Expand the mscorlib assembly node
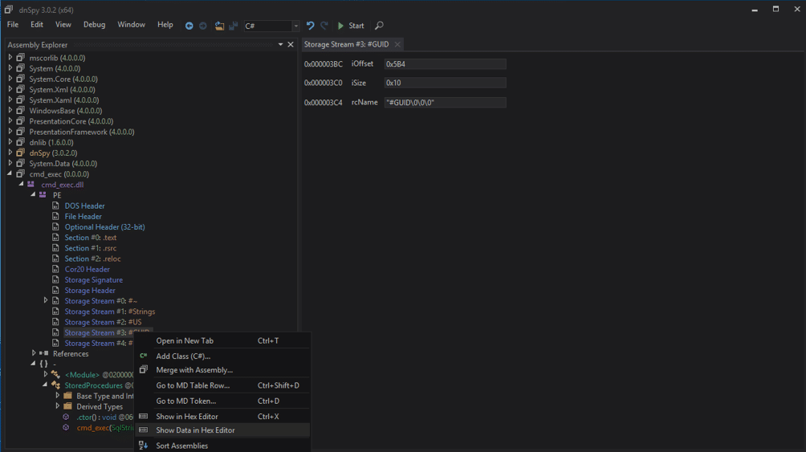 pyautogui.click(x=10, y=58)
